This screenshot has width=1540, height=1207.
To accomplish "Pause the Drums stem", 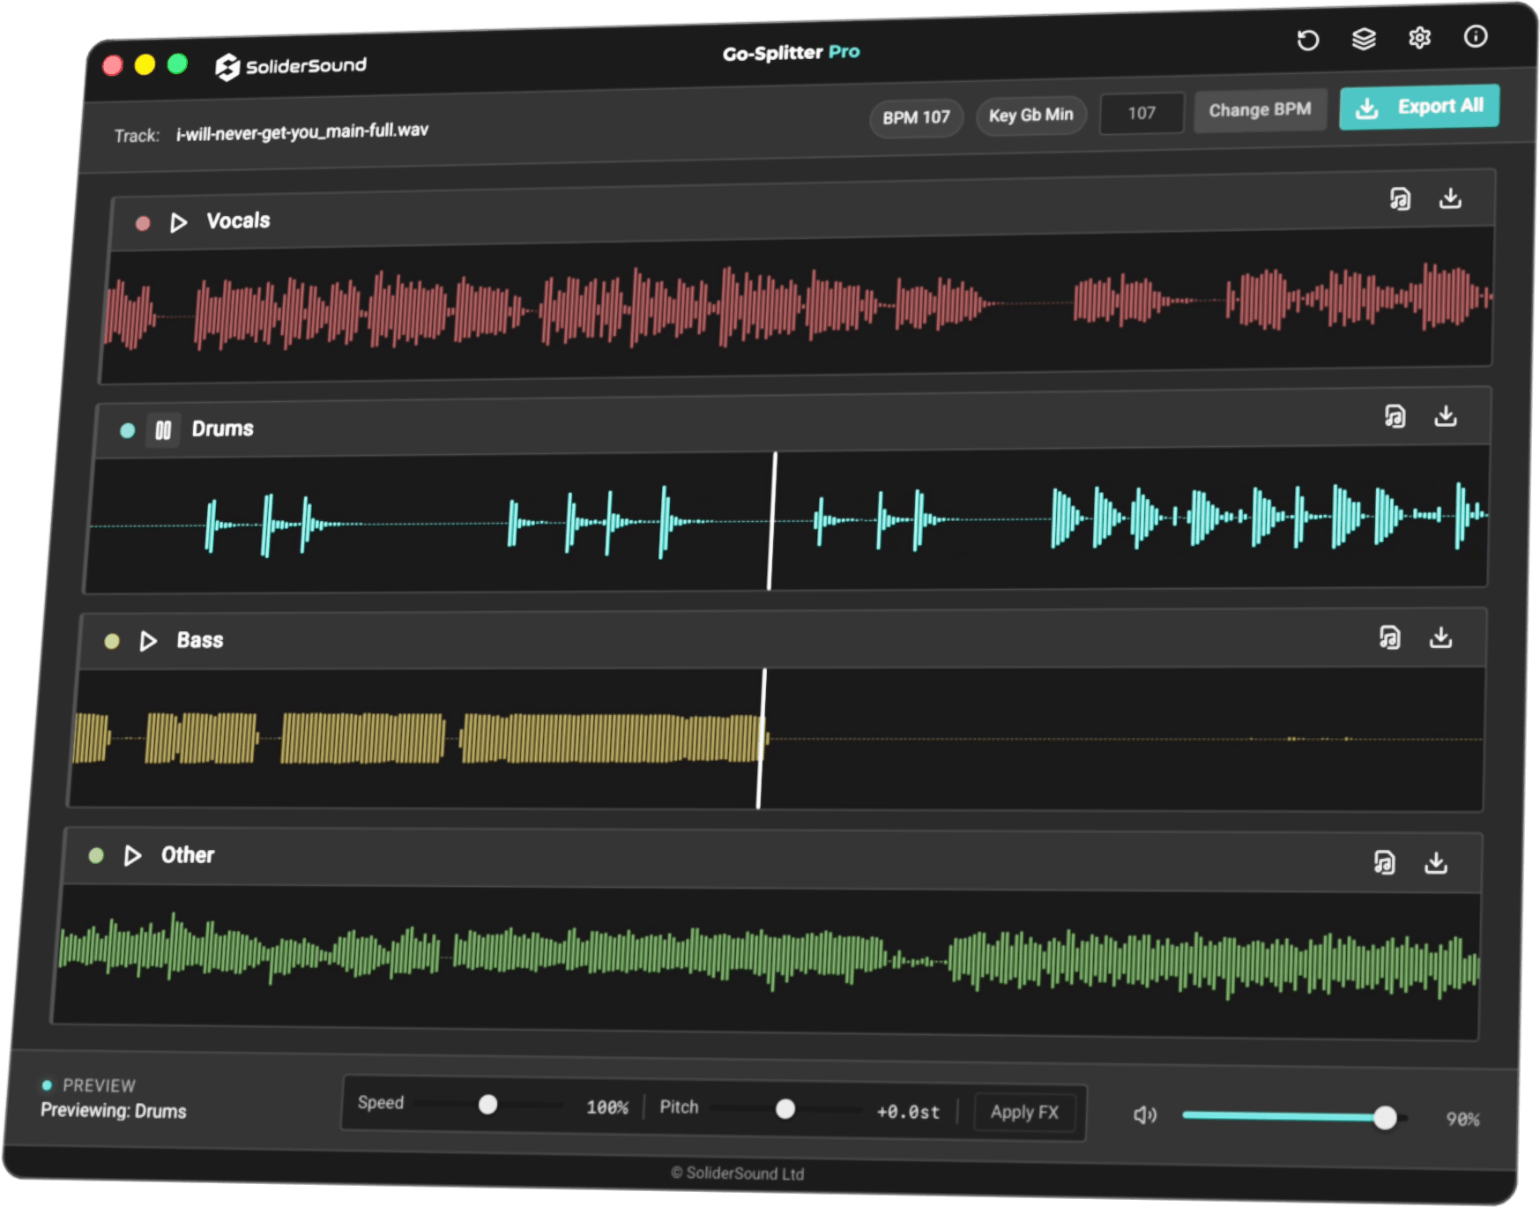I will tap(163, 430).
